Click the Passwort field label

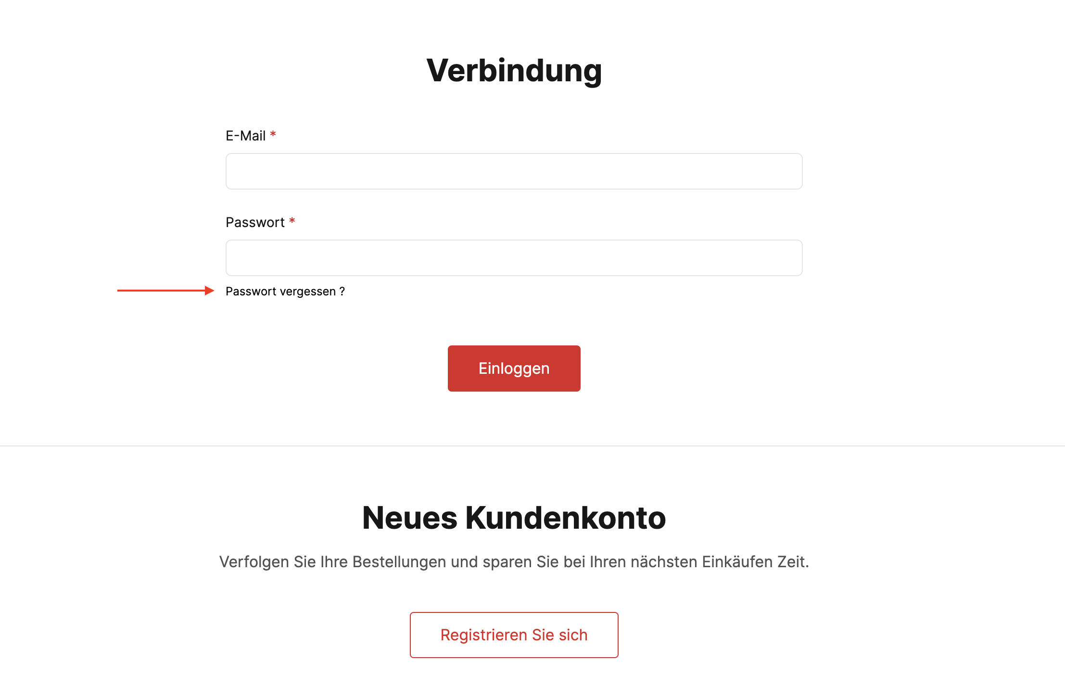255,222
